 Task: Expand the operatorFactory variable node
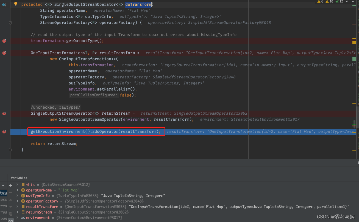tap(17, 201)
